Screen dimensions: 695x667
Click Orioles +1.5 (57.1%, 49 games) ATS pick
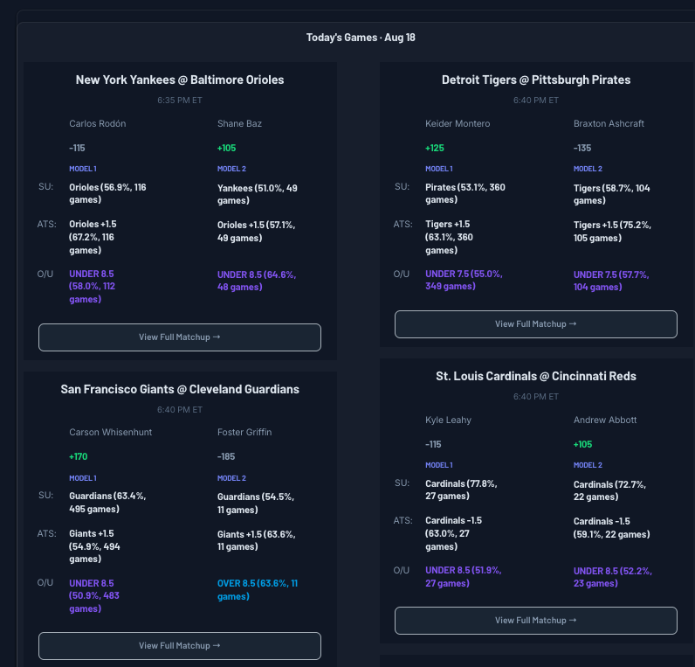[256, 232]
